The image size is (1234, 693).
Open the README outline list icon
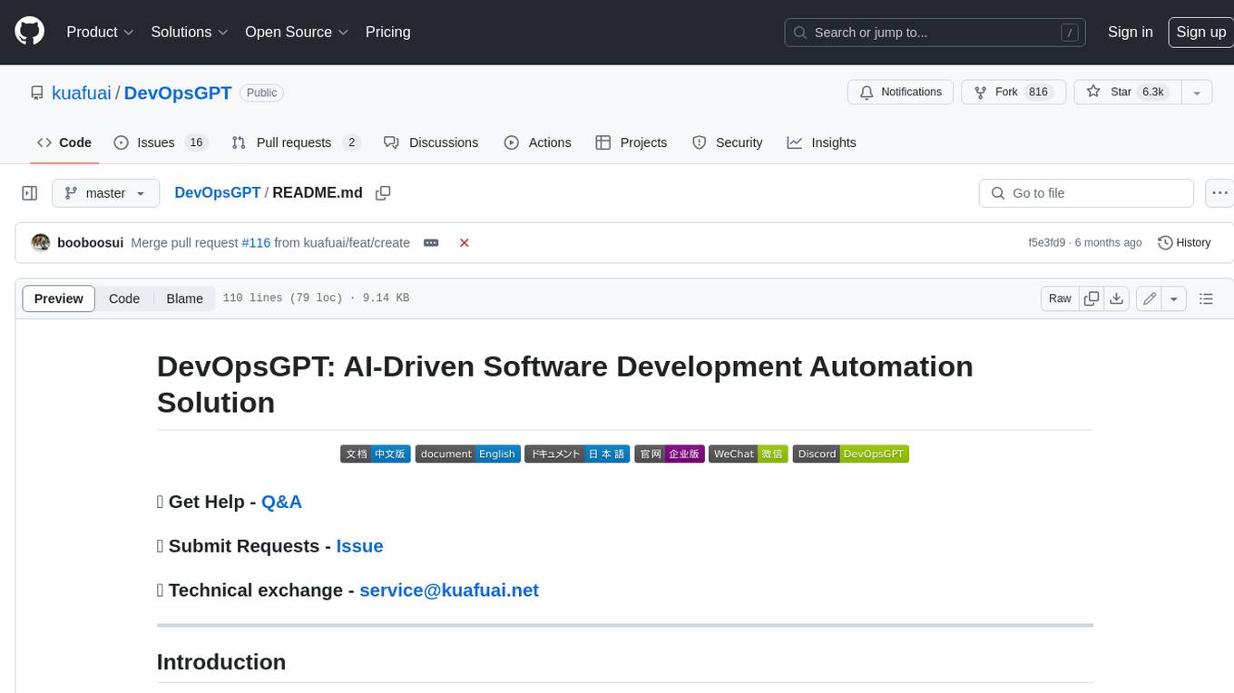tap(1206, 298)
